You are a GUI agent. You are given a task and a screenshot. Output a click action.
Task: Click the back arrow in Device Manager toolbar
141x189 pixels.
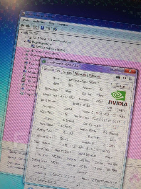(x=22, y=25)
